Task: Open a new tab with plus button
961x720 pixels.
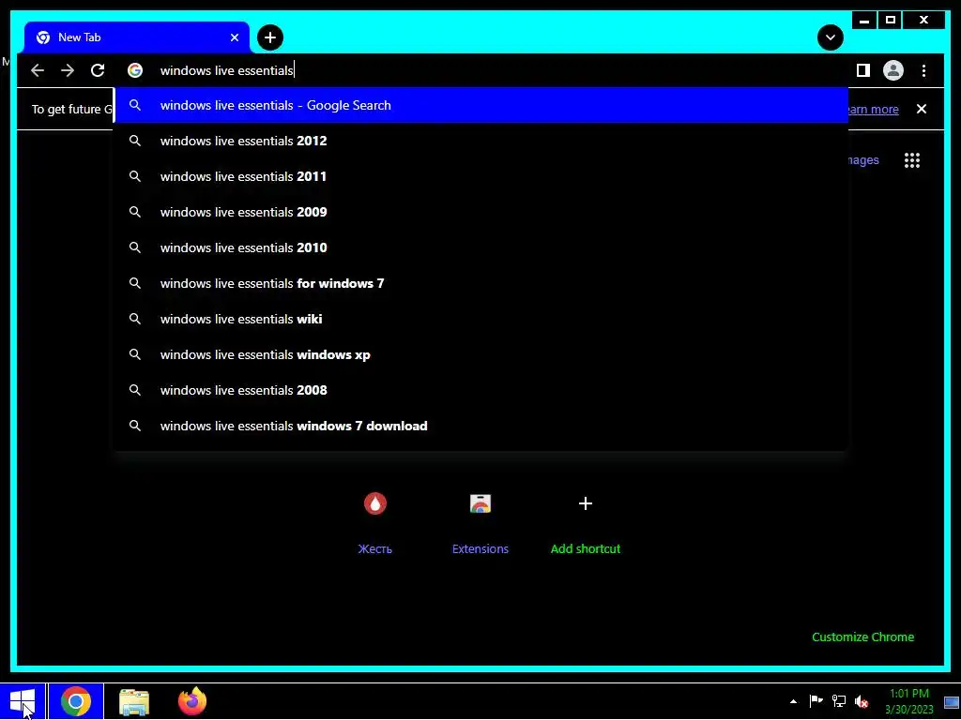Action: pos(270,37)
